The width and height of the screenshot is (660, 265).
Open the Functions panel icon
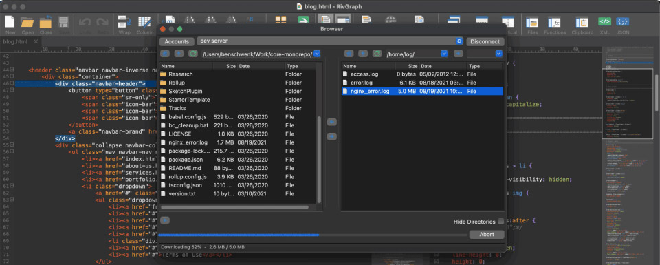[x=554, y=22]
